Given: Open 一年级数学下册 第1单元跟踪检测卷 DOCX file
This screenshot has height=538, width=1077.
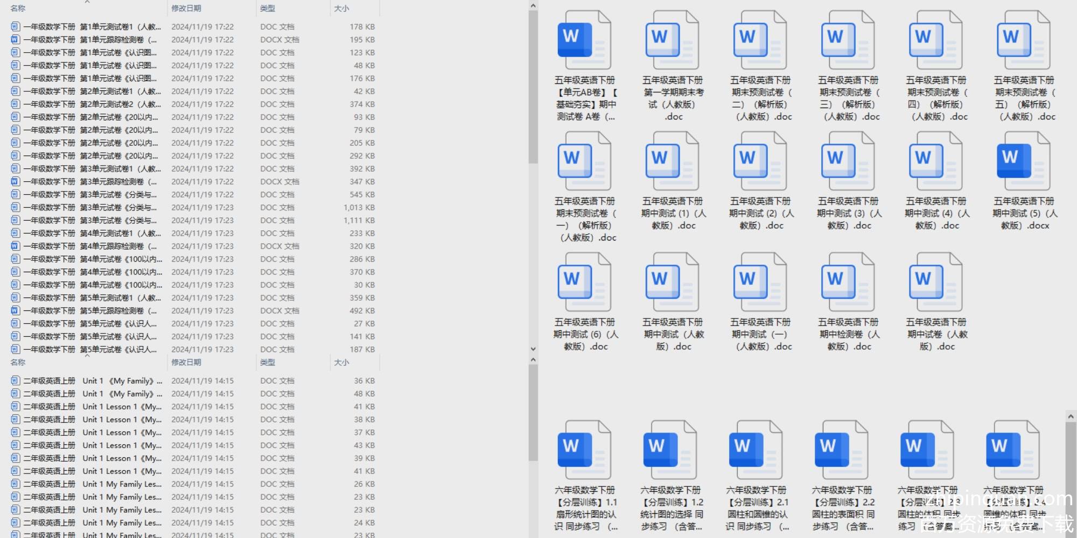Looking at the screenshot, I should coord(90,40).
